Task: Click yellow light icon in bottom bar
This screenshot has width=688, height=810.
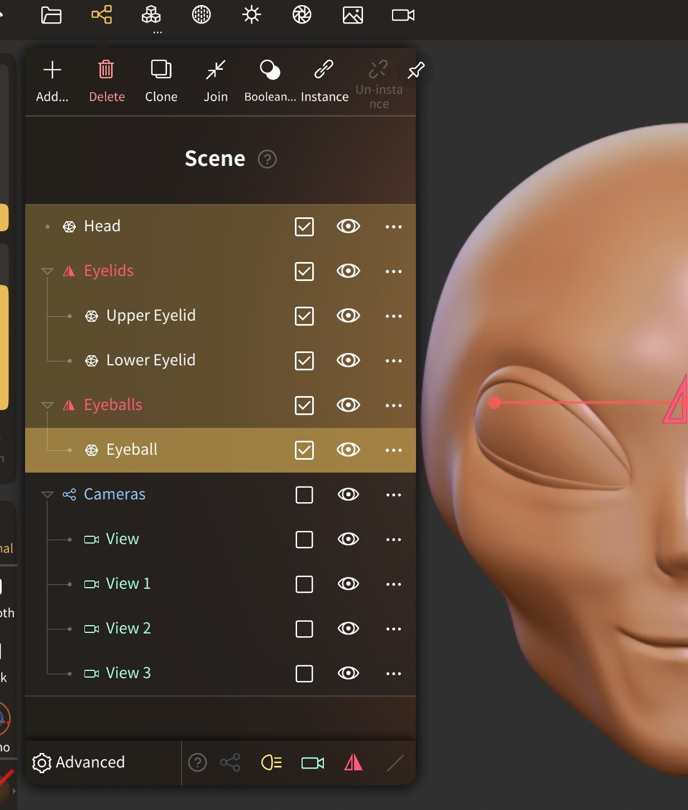Action: coord(271,763)
